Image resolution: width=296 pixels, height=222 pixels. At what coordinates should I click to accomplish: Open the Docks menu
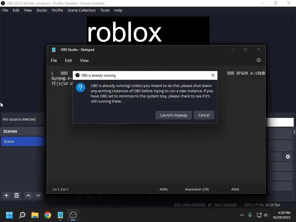(x=42, y=10)
